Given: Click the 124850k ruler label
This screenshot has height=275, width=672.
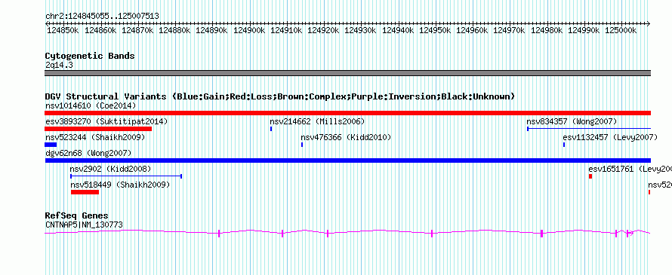Looking at the screenshot, I should click(62, 30).
